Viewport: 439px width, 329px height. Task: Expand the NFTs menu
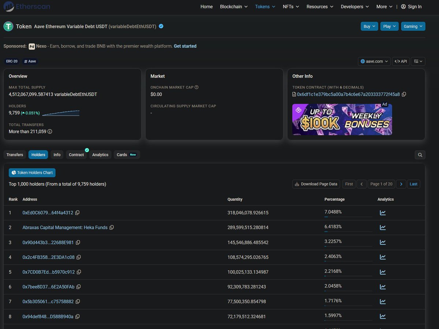pos(291,7)
